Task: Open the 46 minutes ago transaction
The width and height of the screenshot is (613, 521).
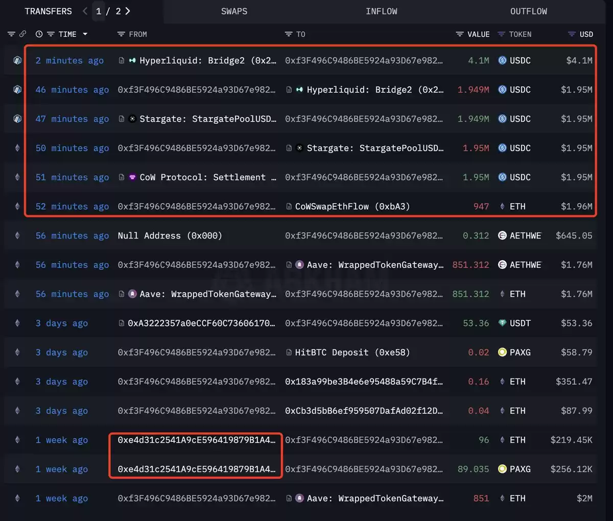Action: point(72,89)
